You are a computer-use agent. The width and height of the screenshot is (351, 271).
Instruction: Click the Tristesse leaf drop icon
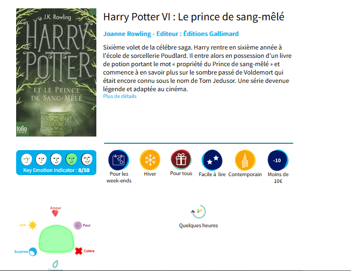point(55,264)
